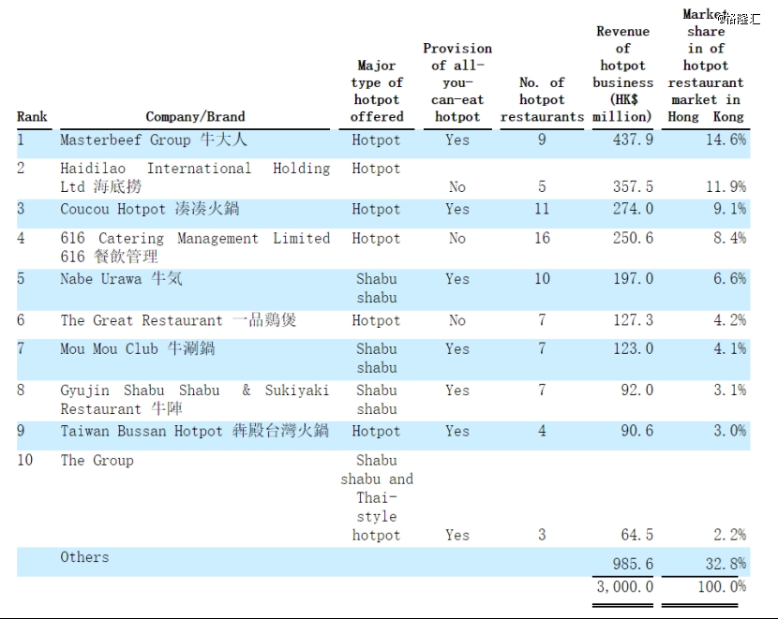Click the Others row label
Viewport: 778px width, 619px height.
click(84, 557)
